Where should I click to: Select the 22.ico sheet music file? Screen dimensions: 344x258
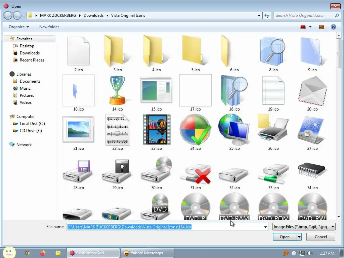click(117, 132)
